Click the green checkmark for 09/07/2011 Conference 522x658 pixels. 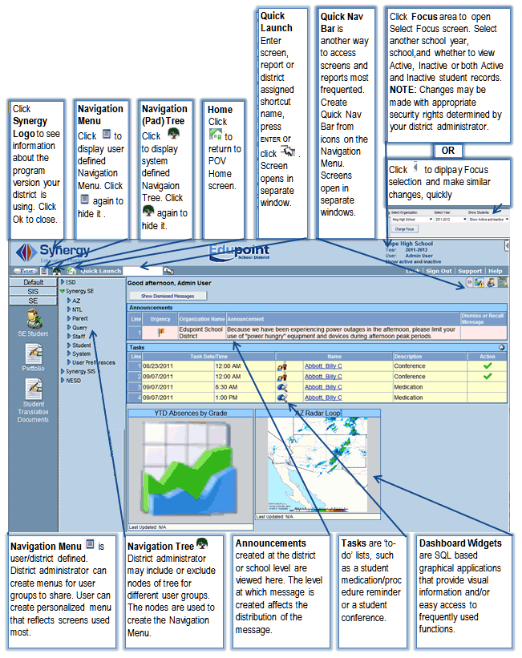click(x=488, y=377)
